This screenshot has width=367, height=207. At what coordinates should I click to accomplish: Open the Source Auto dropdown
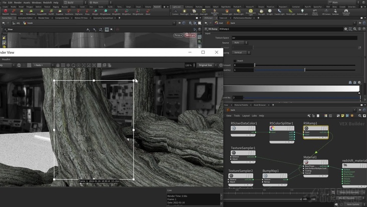240,43
